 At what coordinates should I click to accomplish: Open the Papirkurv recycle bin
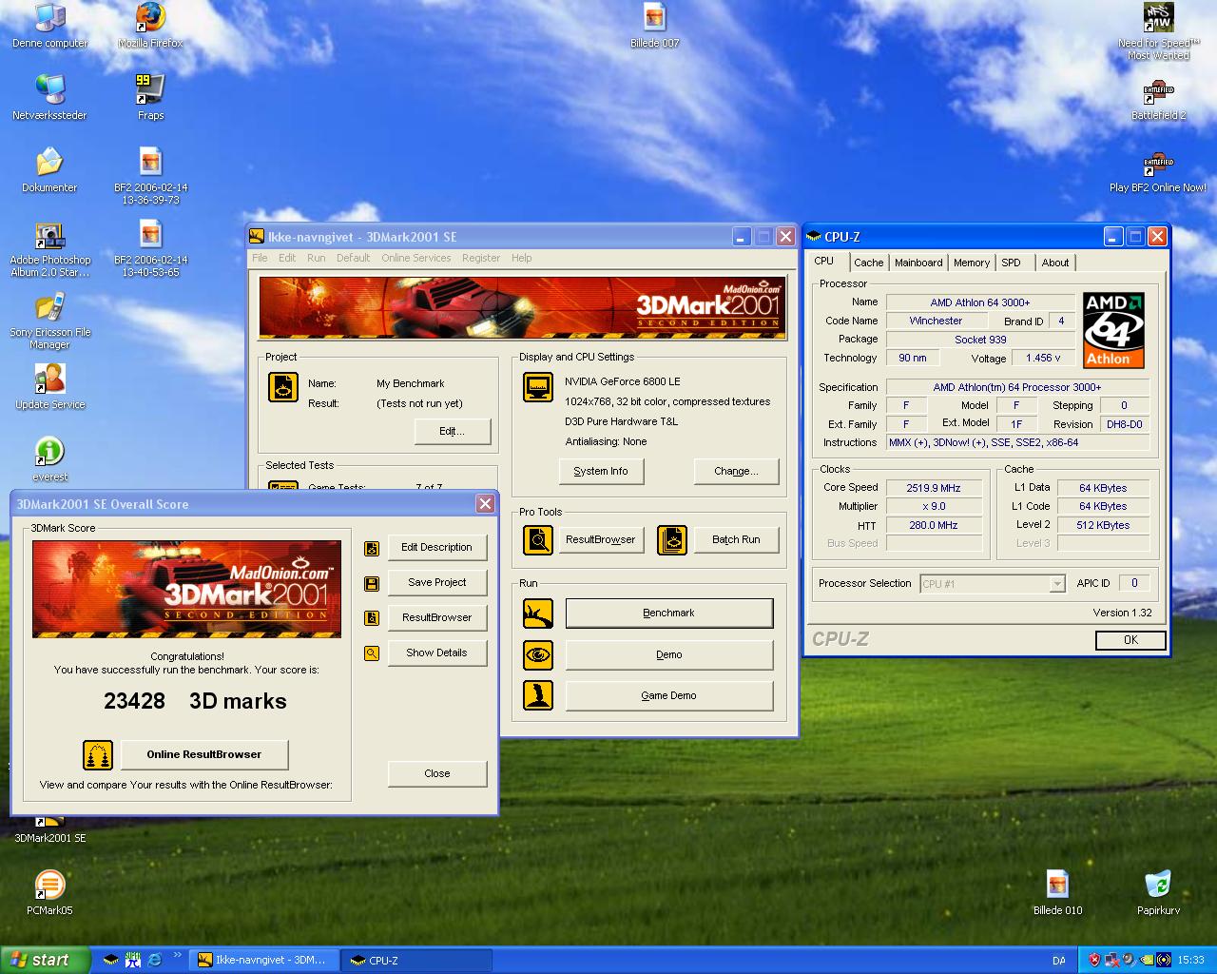pyautogui.click(x=1158, y=893)
